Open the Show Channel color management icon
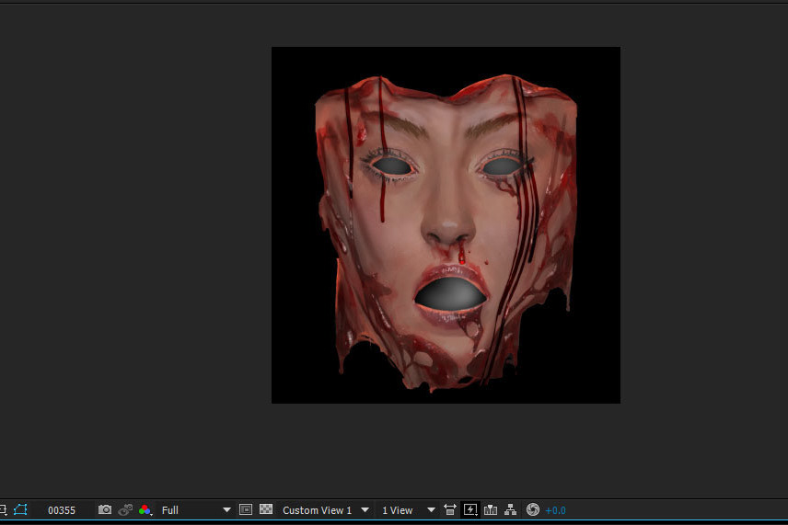788x525 pixels. pos(145,510)
